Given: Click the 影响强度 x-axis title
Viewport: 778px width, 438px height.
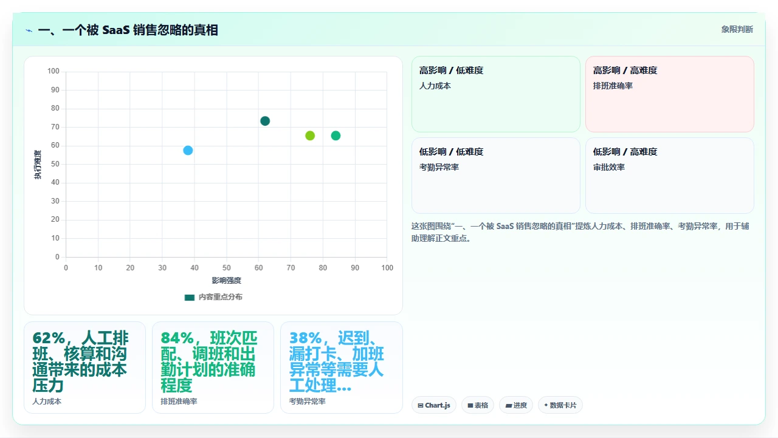Looking at the screenshot, I should (x=227, y=280).
